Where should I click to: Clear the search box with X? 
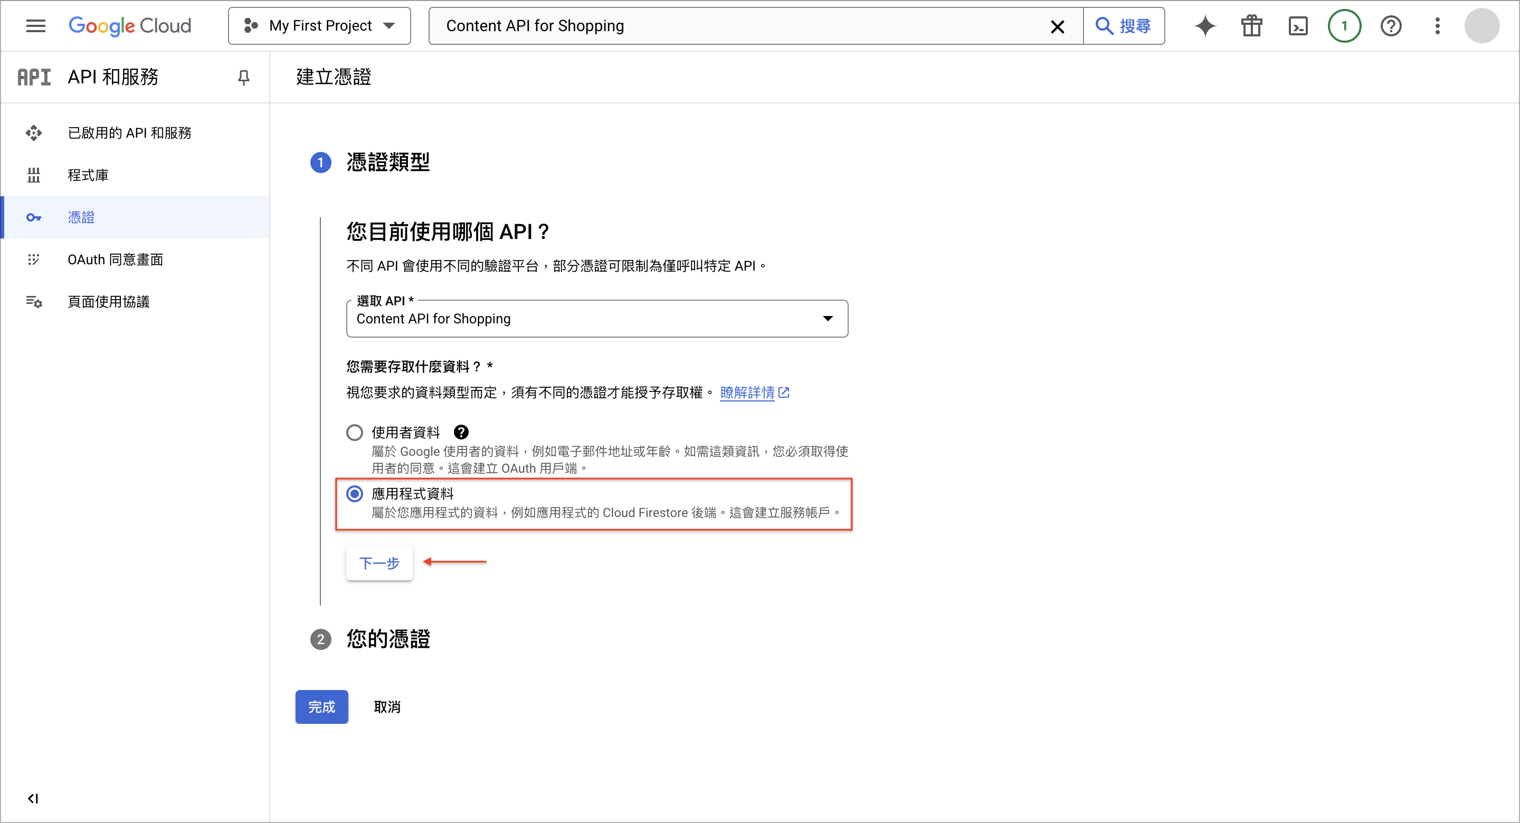[1057, 26]
